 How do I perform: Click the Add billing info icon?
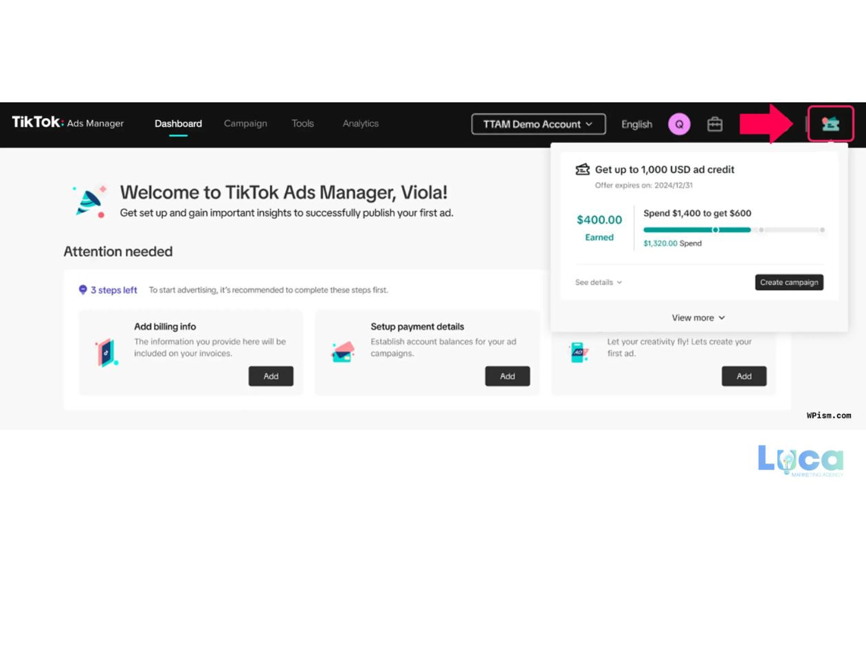pos(106,353)
